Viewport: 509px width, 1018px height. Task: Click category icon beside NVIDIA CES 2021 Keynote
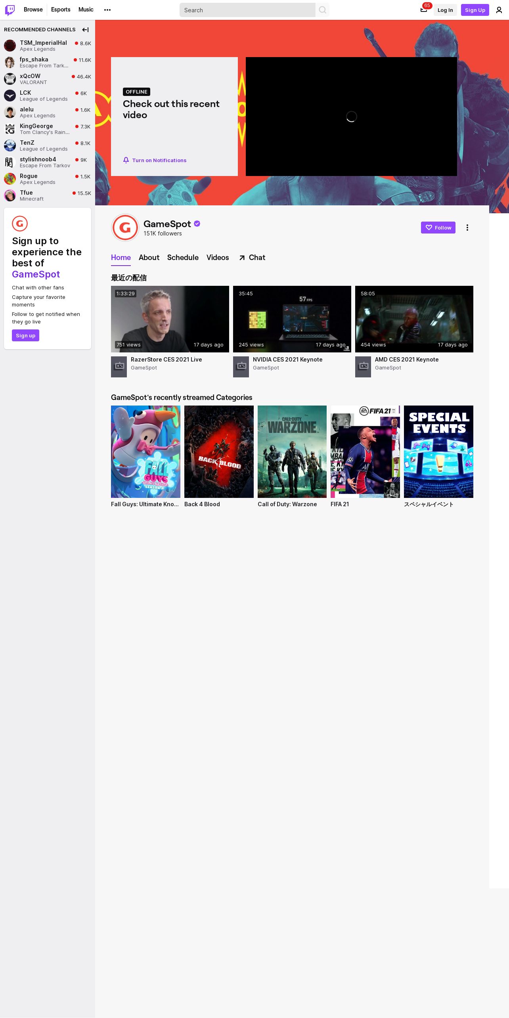241,367
